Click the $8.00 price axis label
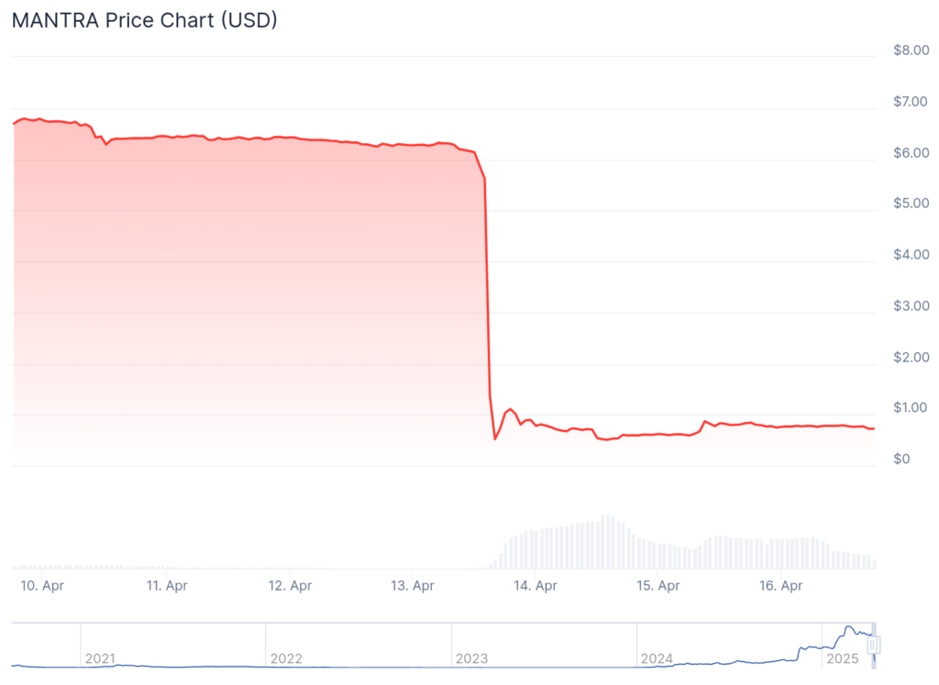 pos(911,50)
